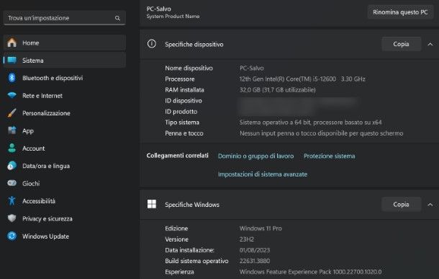Click the Data/ora e lingua globe icon
Viewport: 439px width, 279px height.
pos(12,166)
